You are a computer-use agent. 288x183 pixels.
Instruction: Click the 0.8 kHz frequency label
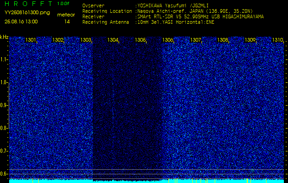coord(4,128)
